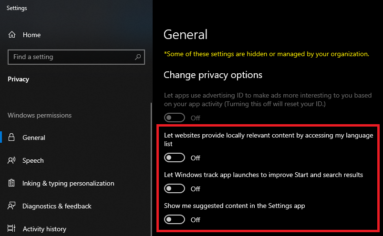Toggle the language list websites switch
383x236 pixels.
coord(174,158)
